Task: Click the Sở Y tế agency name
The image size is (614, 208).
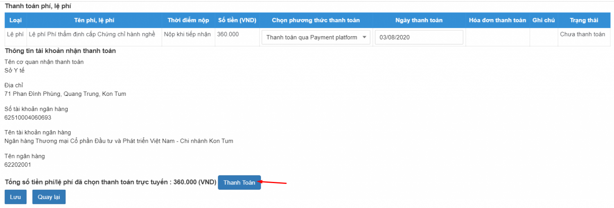Action: click(15, 70)
